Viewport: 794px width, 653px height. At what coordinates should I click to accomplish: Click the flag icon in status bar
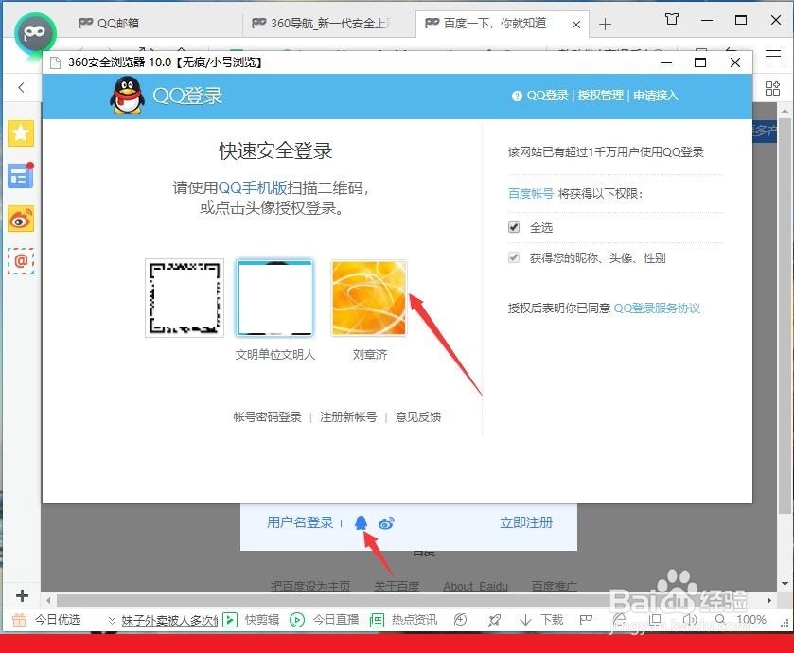point(586,620)
